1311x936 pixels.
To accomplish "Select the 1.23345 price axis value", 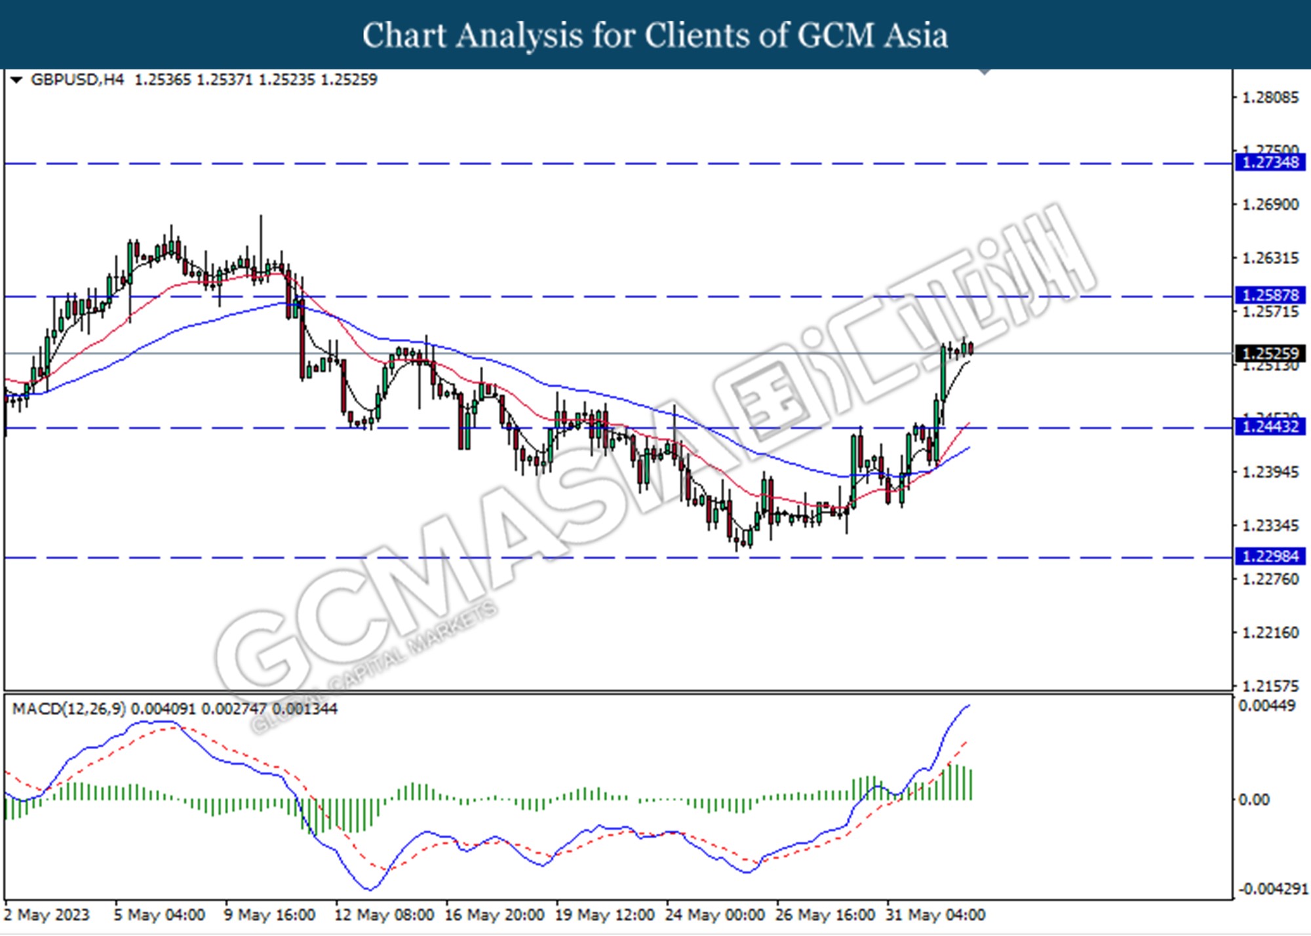I will (x=1270, y=526).
